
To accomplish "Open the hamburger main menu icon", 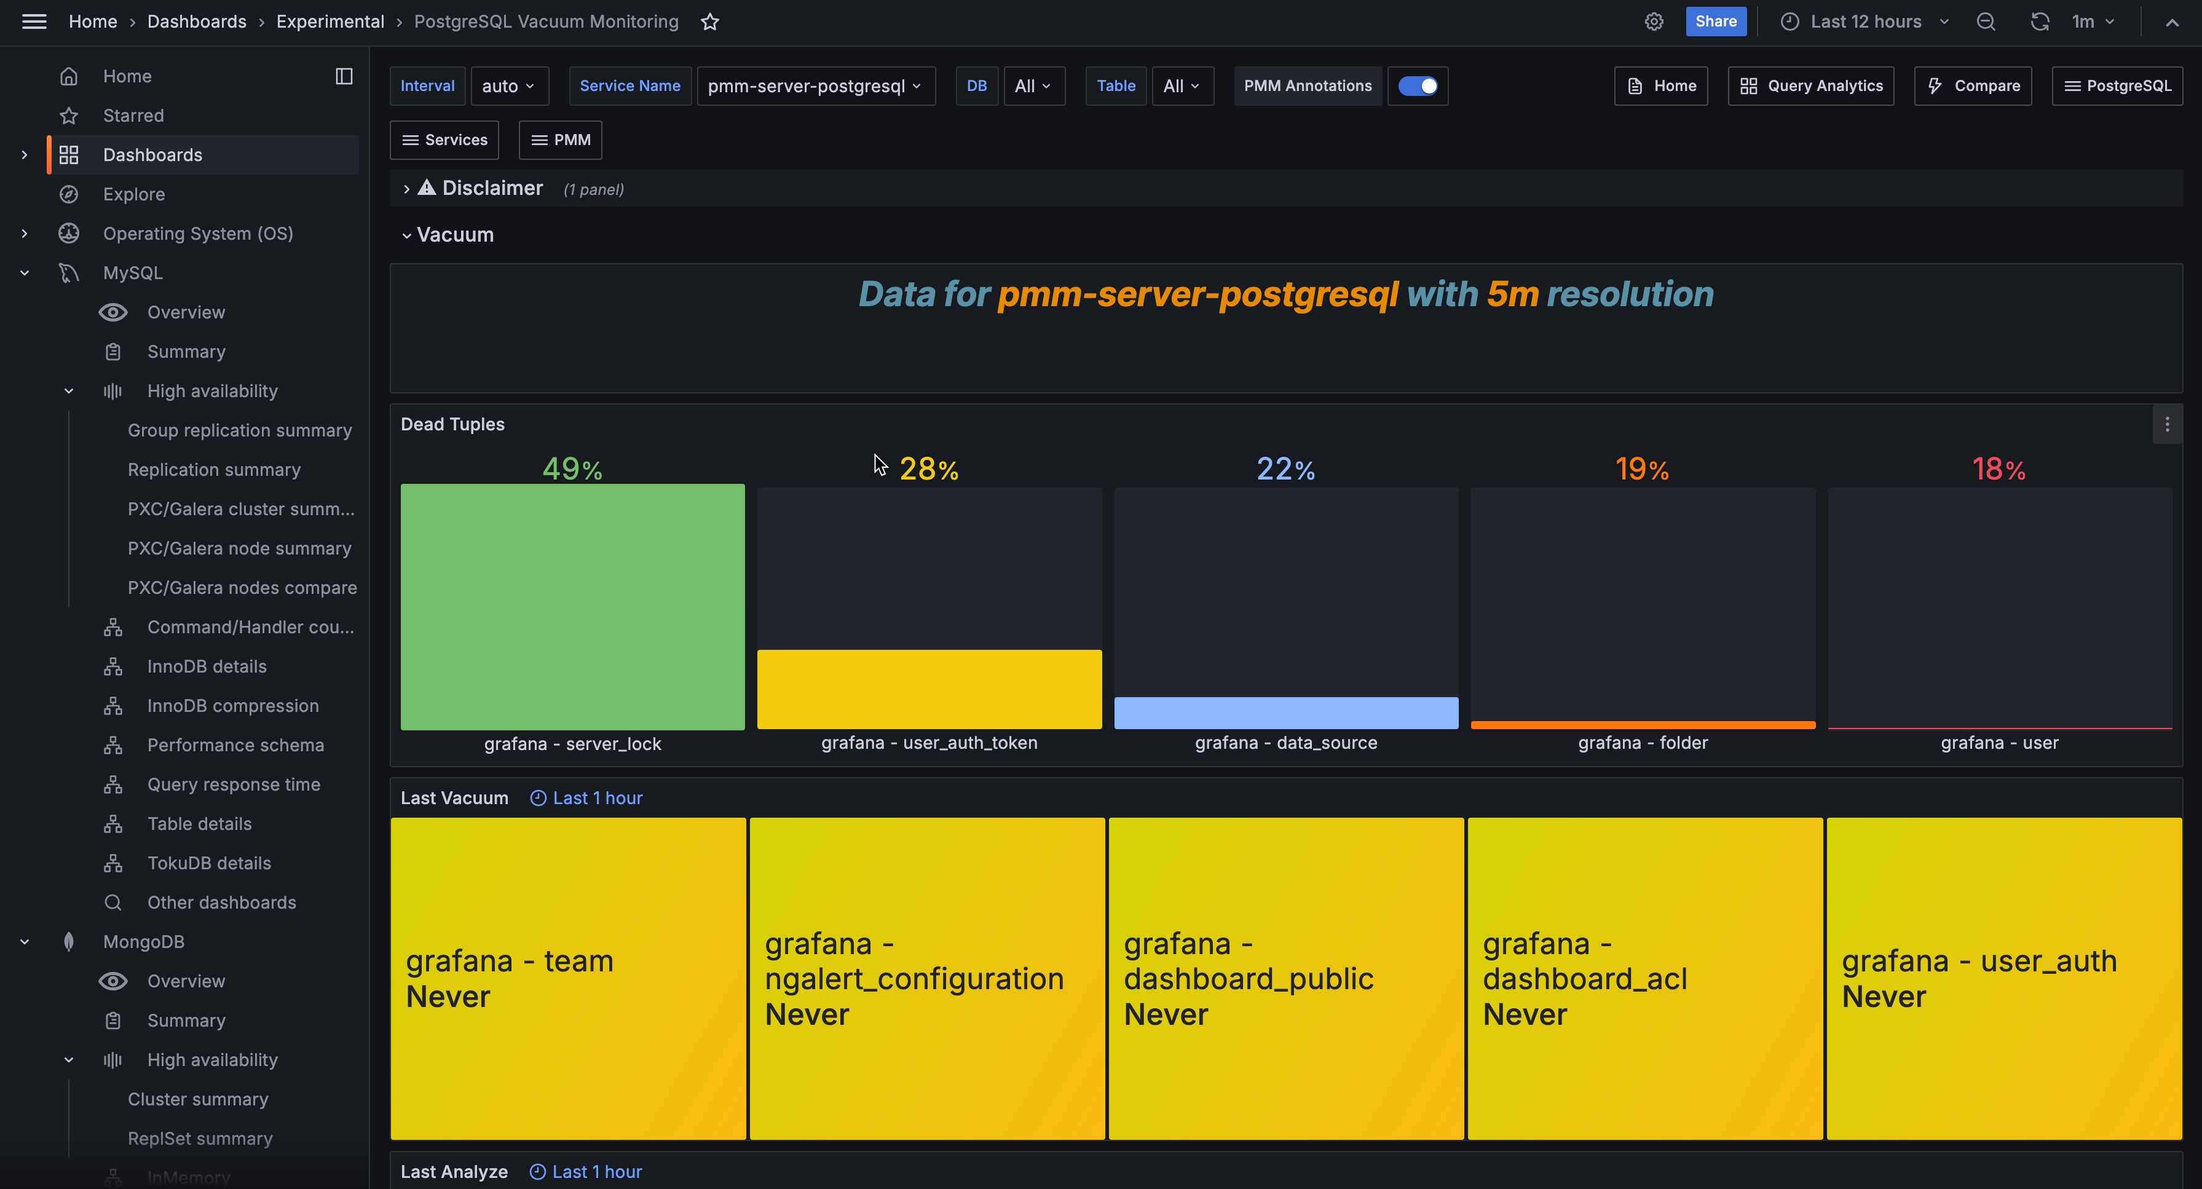I will [x=34, y=22].
